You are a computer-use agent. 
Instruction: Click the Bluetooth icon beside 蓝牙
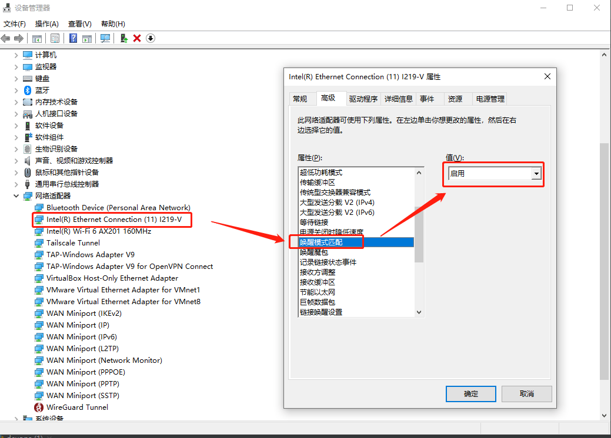(x=27, y=90)
